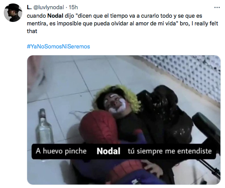
Task: Visit the @luvlynodal profile handle
Action: (x=49, y=7)
